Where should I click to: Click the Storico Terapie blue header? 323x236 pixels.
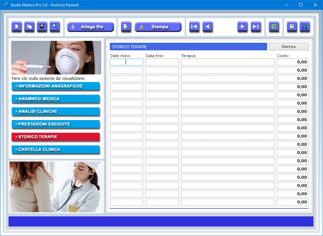(188, 47)
